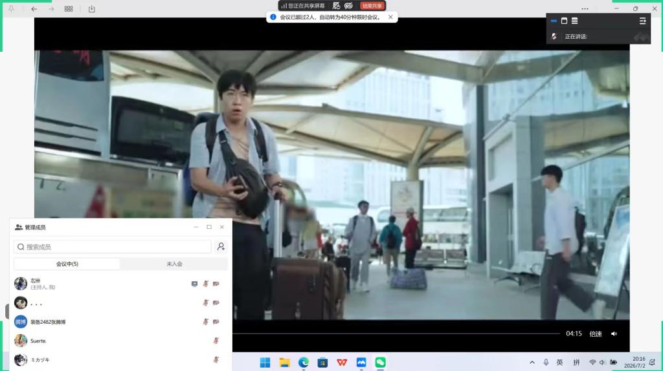Search members input field
The height and width of the screenshot is (371, 663).
click(113, 246)
